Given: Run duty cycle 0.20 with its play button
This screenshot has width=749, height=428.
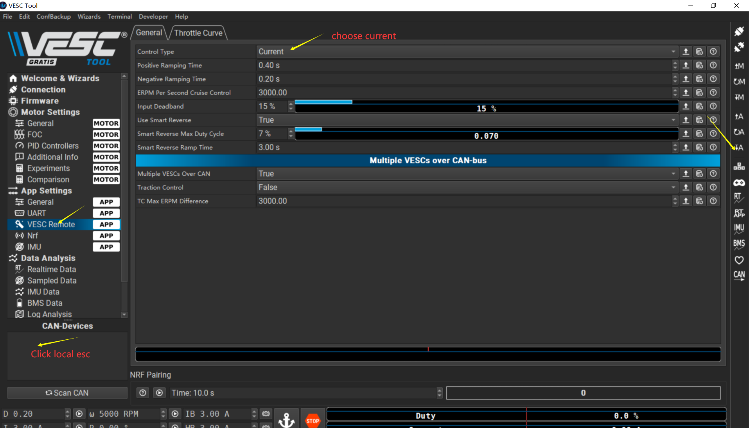Looking at the screenshot, I should pos(79,414).
